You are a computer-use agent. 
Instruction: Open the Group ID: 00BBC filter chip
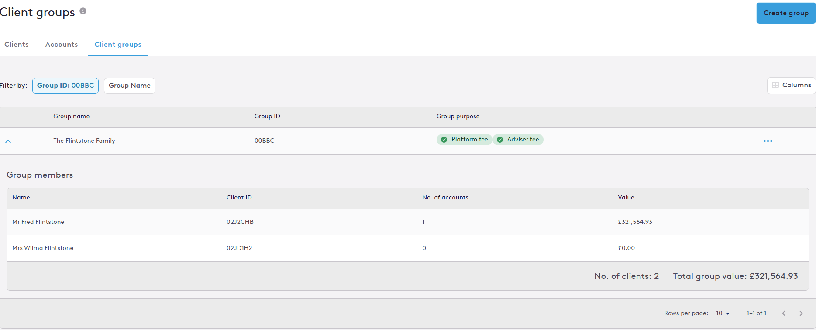(x=65, y=86)
